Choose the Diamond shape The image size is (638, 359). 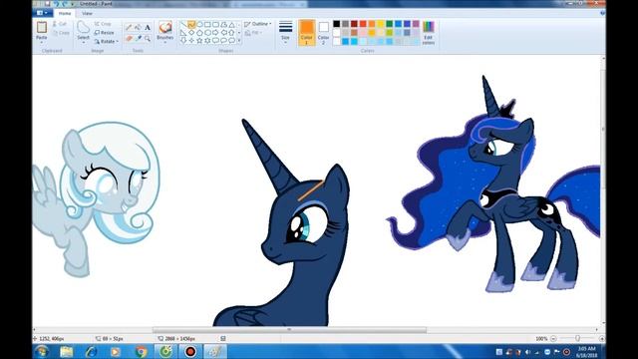tap(191, 33)
